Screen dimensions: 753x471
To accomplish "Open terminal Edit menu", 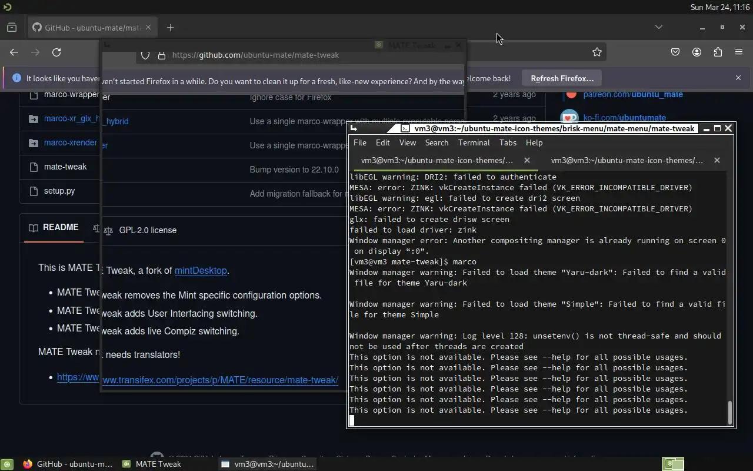I will coord(382,142).
